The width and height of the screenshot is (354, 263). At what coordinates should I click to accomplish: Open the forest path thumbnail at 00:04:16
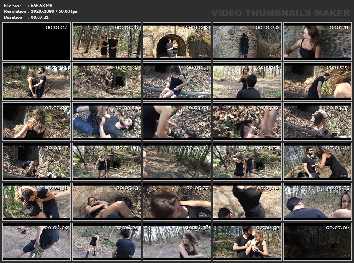(177, 162)
